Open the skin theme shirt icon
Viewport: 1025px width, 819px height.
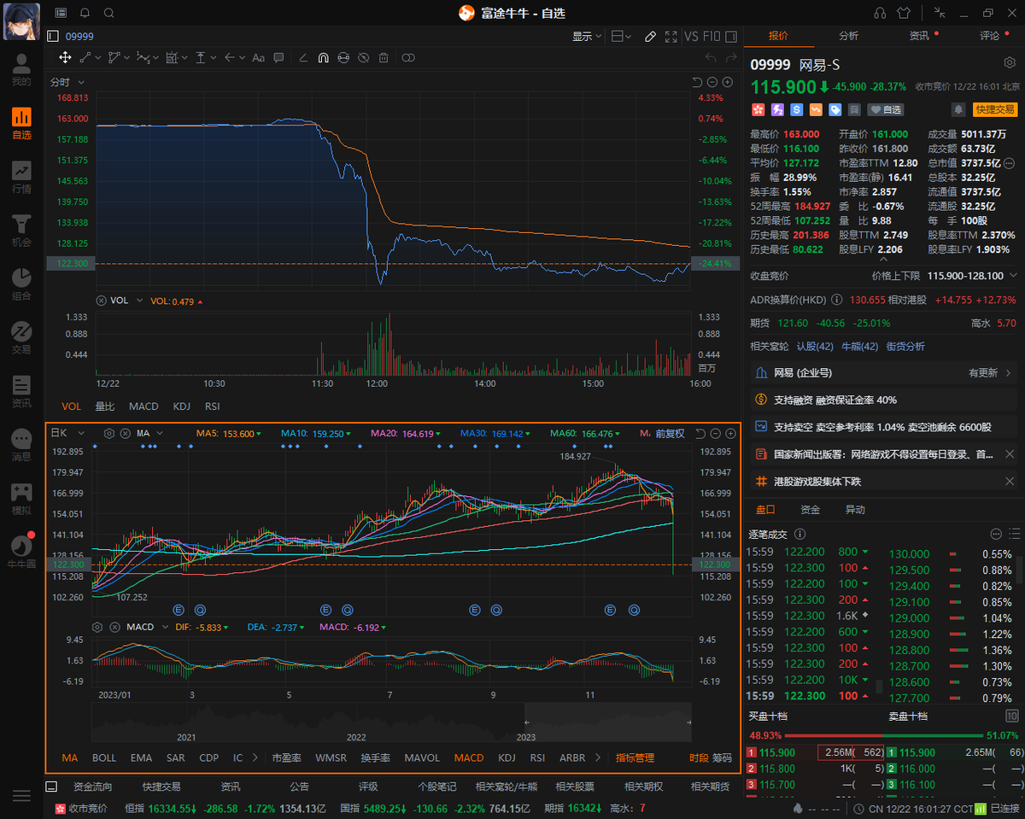coord(905,13)
